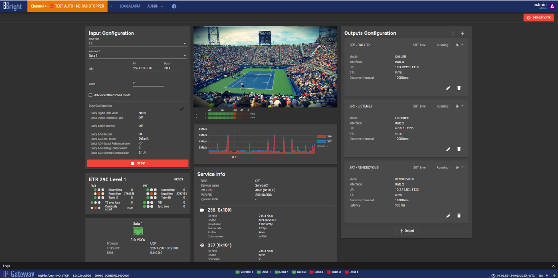This screenshot has height=279, width=558.
Task: Click the video camera icon for PID 256
Action: 201,210
